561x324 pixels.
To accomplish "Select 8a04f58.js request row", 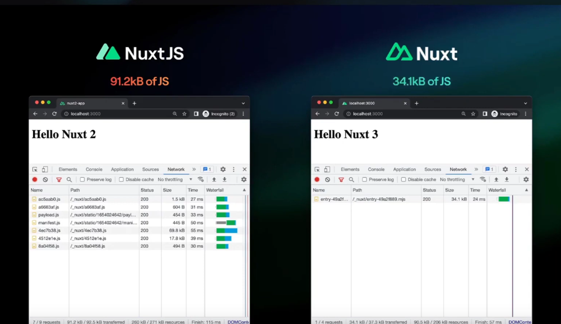I will (x=138, y=246).
